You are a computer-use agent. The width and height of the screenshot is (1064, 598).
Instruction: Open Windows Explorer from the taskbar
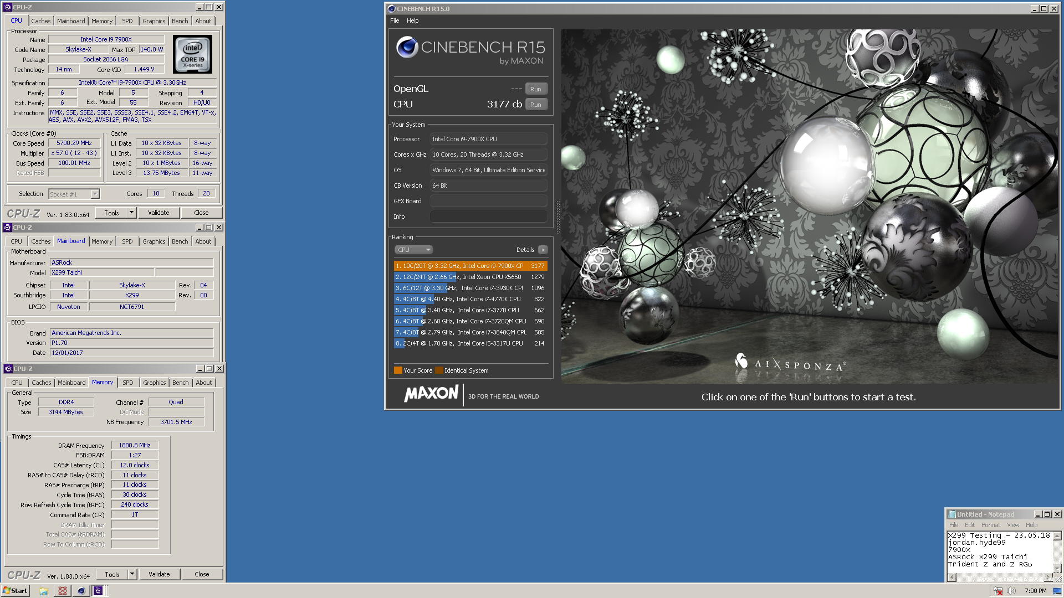[44, 591]
